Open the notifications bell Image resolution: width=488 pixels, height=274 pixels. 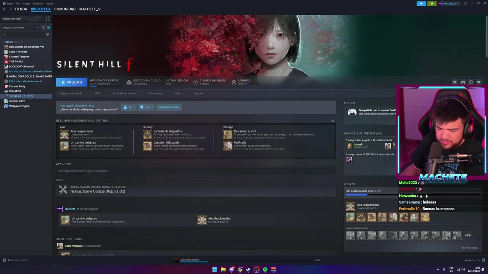point(432,3)
